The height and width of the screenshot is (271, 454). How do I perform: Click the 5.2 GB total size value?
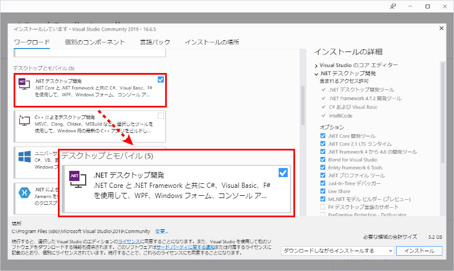coord(435,237)
